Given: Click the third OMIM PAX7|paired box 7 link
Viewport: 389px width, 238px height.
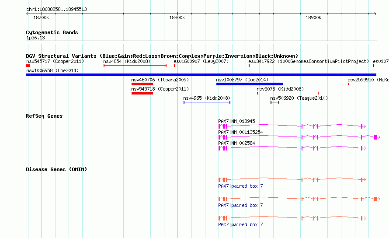Looking at the screenshot, I should [240, 224].
